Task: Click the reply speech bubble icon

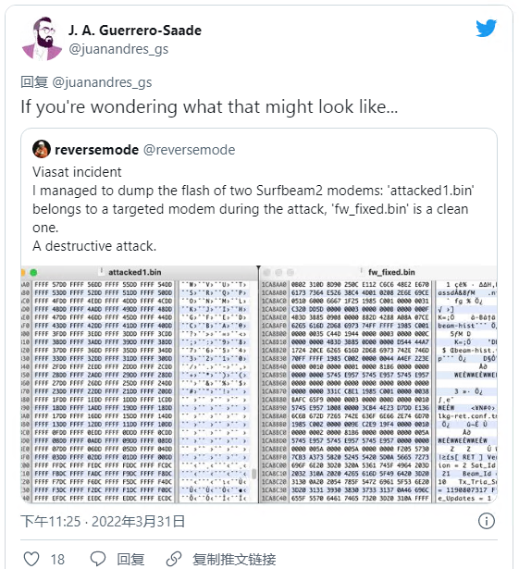Action: coord(98,559)
